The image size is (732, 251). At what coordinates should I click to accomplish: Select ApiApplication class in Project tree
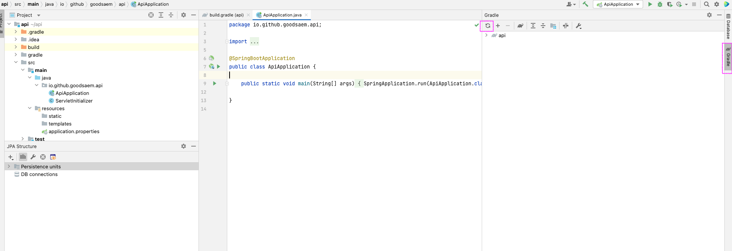pos(72,93)
